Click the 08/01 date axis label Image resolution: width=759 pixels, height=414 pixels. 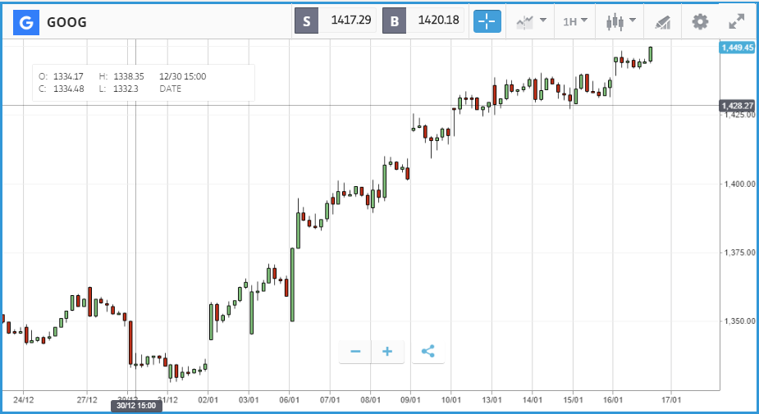pos(370,400)
